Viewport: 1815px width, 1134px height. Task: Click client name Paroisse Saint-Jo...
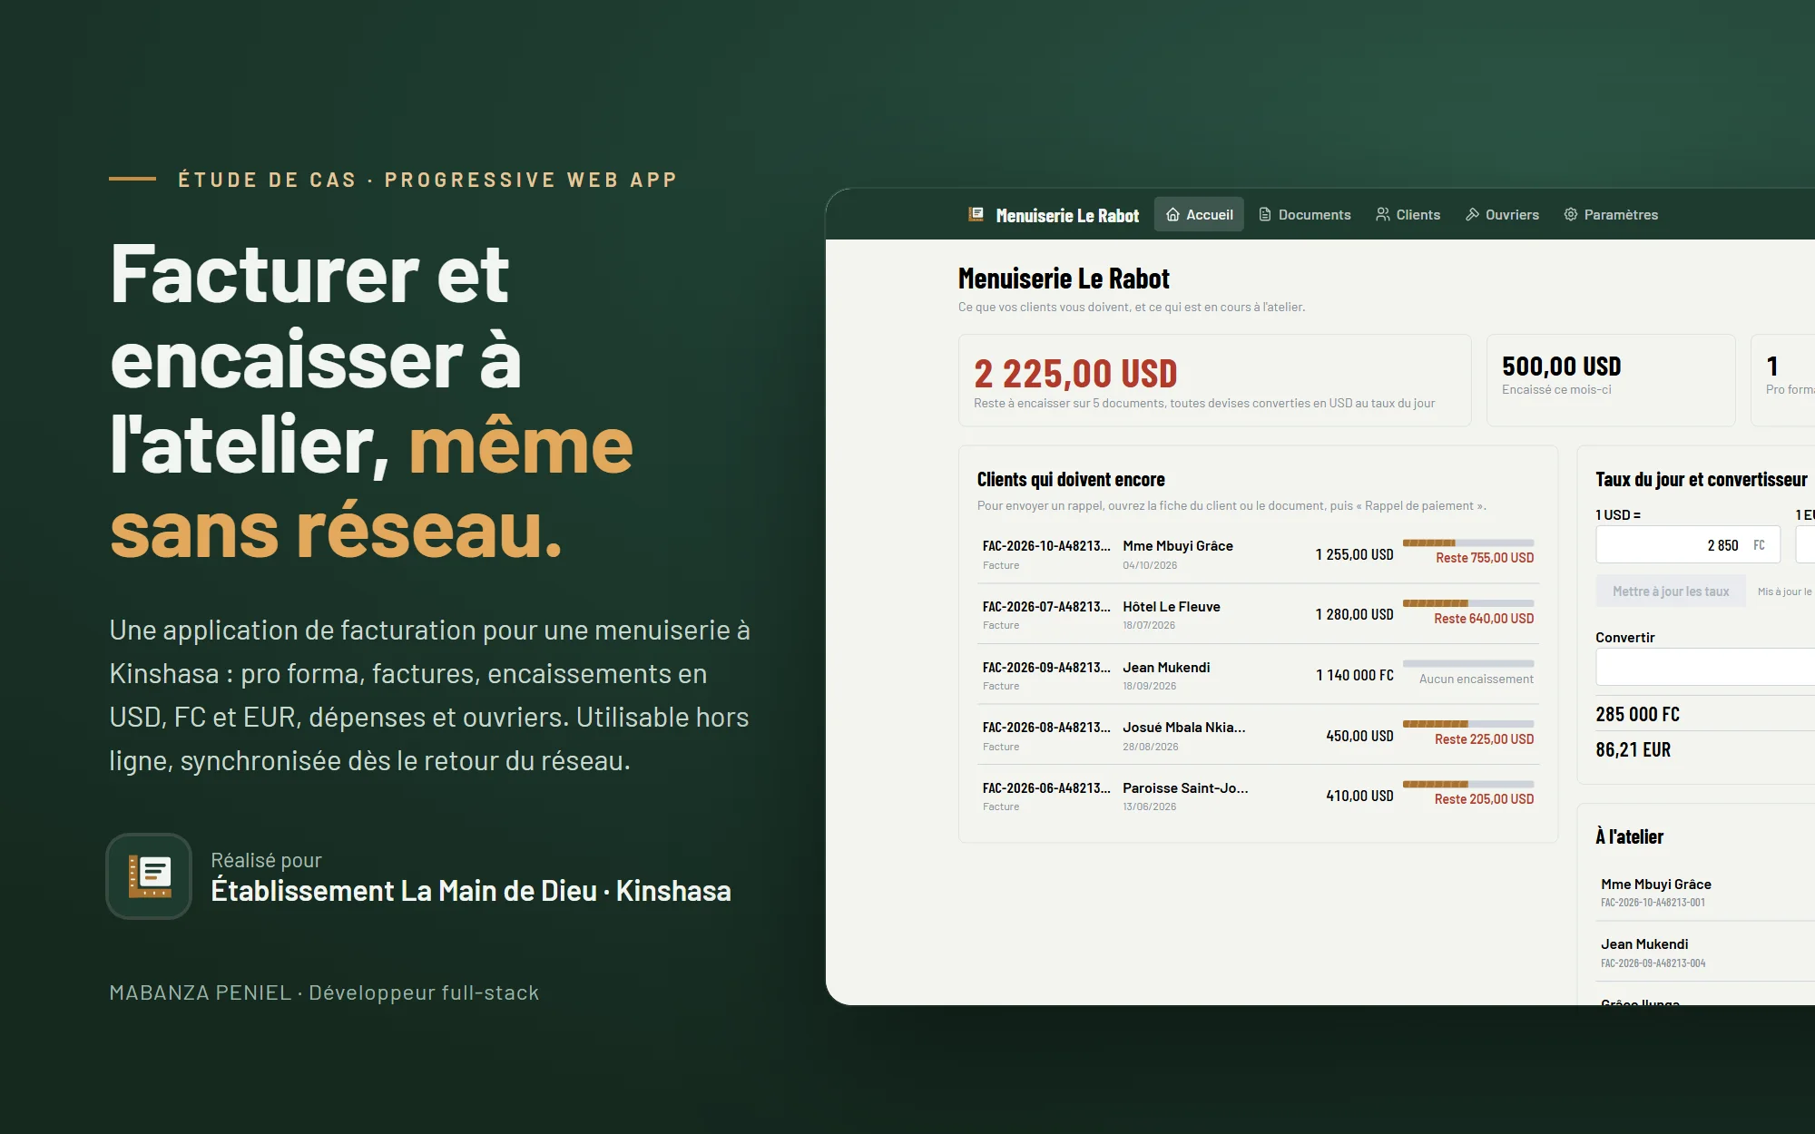[x=1185, y=788]
